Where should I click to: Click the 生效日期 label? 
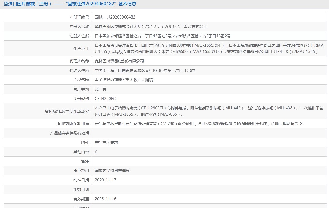pyautogui.click(x=81, y=189)
